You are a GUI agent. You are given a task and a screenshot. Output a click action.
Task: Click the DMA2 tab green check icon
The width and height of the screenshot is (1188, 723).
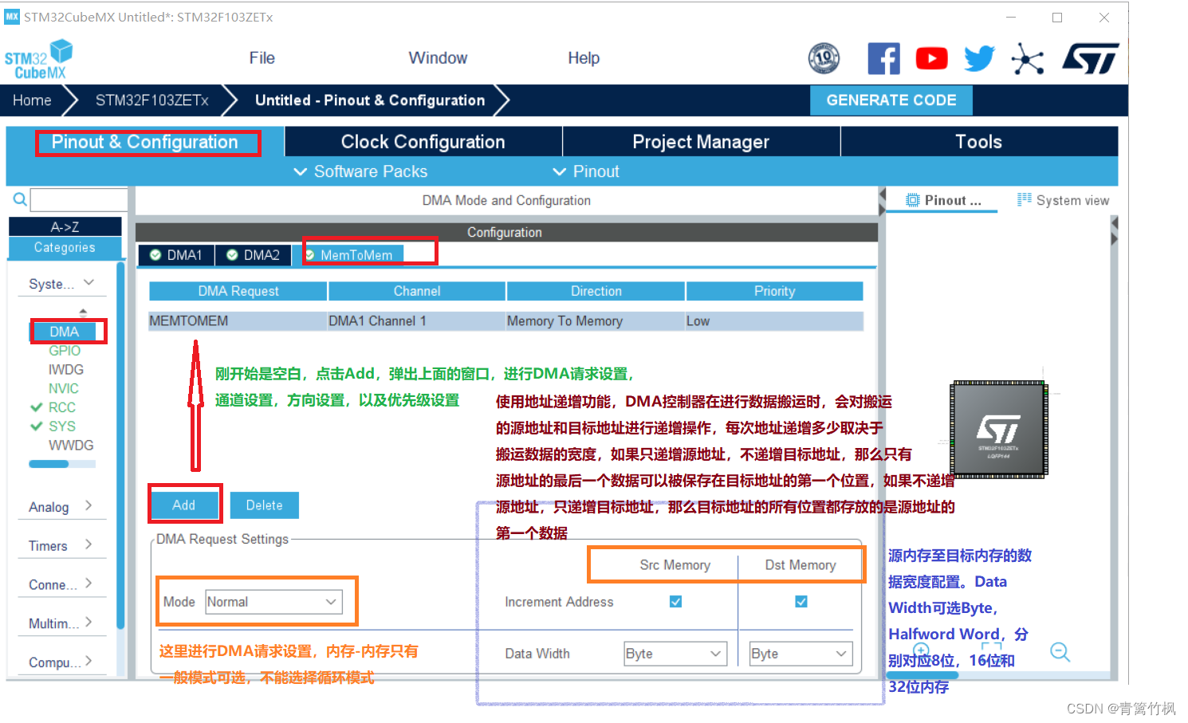click(x=233, y=255)
